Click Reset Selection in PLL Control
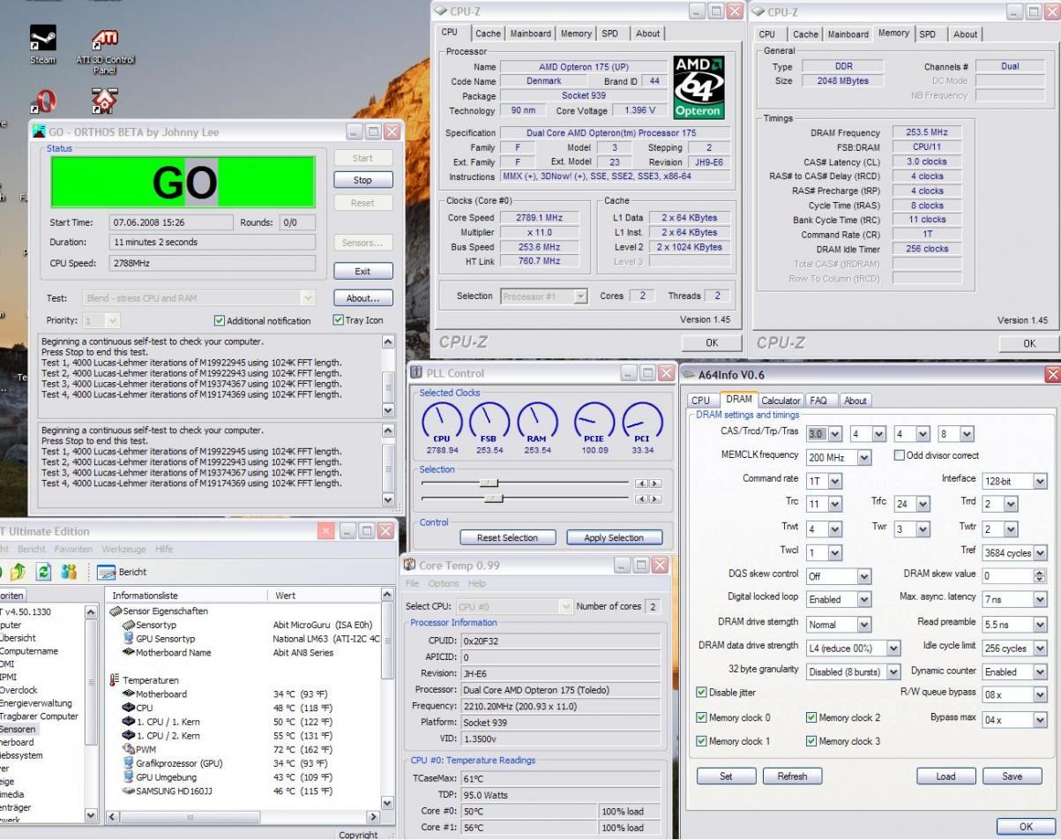Screen dimensions: 1061x840 507,537
